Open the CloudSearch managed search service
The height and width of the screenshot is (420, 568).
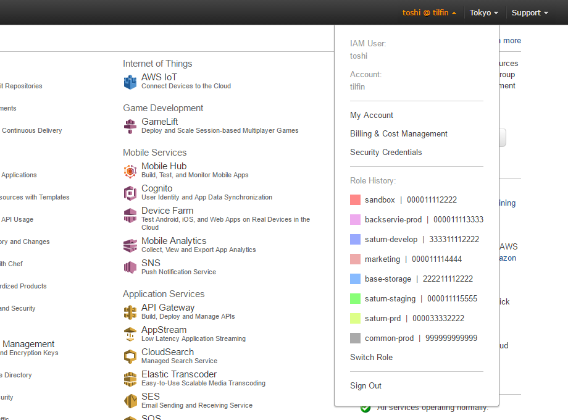[130, 356]
